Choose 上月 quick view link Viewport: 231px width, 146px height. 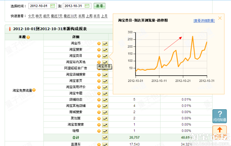point(104,16)
